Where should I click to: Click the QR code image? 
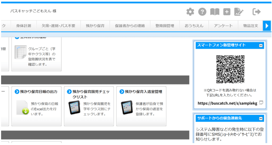tap(230, 69)
